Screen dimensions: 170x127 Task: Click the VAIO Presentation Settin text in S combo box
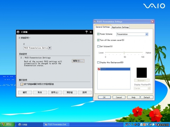coord(36,48)
